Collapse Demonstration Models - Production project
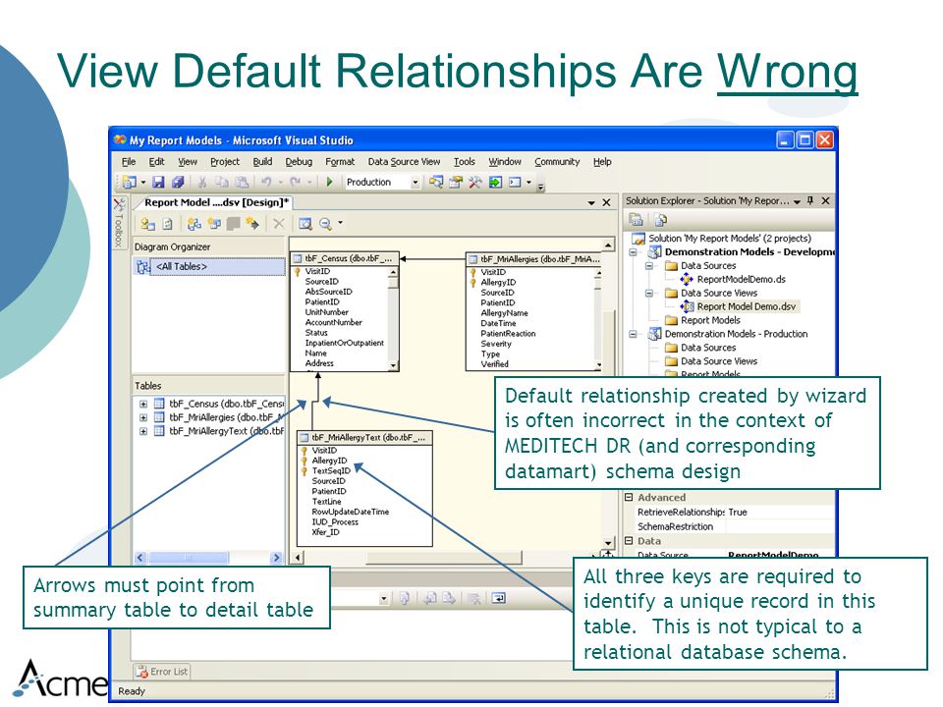The image size is (943, 707). [634, 334]
